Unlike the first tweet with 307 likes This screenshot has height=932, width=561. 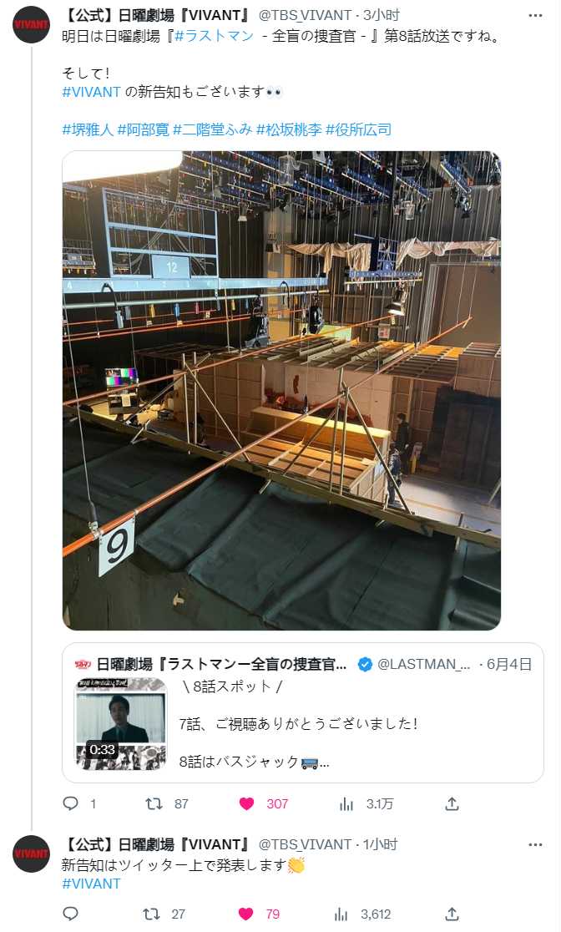click(x=246, y=803)
